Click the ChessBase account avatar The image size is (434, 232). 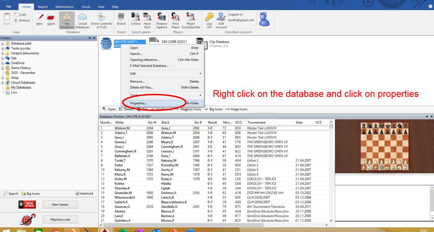tap(264, 20)
